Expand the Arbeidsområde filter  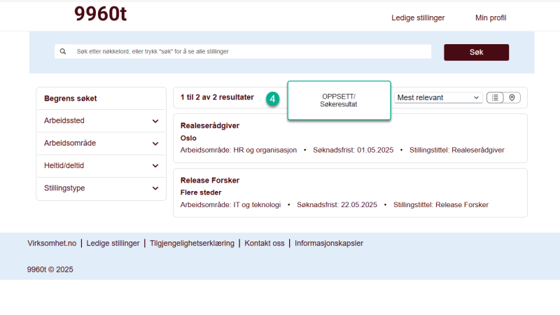101,143
